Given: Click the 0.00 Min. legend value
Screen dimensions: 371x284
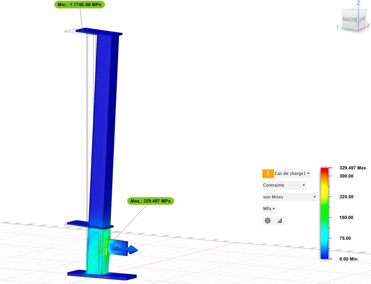Looking at the screenshot, I should point(349,259).
